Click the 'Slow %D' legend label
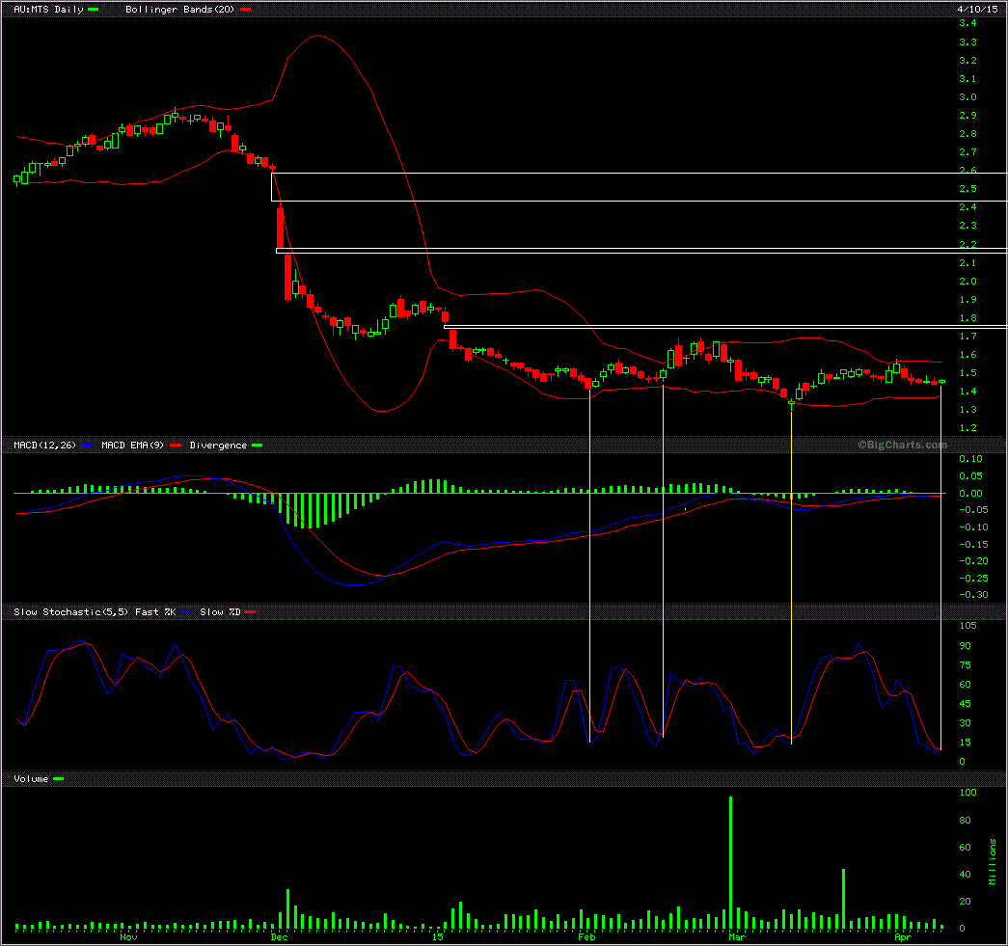 [x=220, y=611]
